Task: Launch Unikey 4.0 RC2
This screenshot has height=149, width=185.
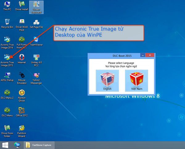Action: [36, 60]
